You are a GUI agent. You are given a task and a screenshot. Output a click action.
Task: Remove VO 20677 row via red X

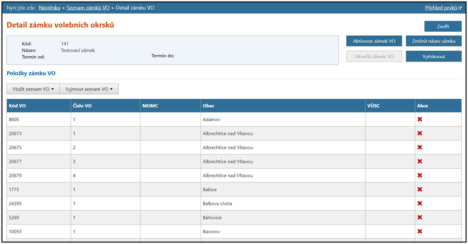point(420,161)
